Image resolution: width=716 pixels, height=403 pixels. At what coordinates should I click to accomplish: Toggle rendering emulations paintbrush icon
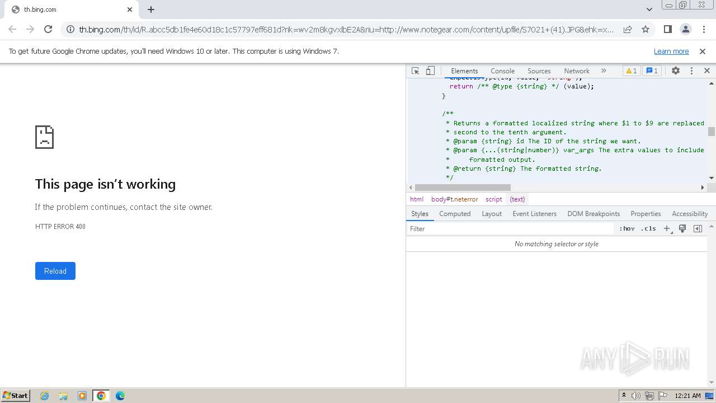tap(682, 228)
